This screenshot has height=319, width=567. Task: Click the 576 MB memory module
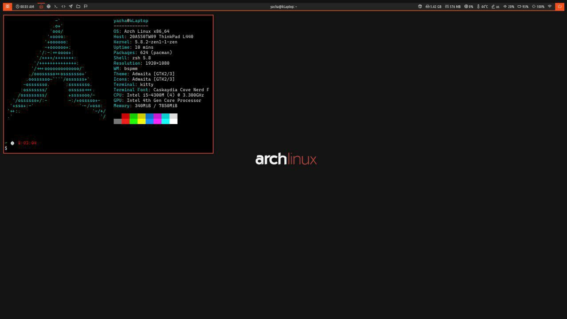coord(453,7)
